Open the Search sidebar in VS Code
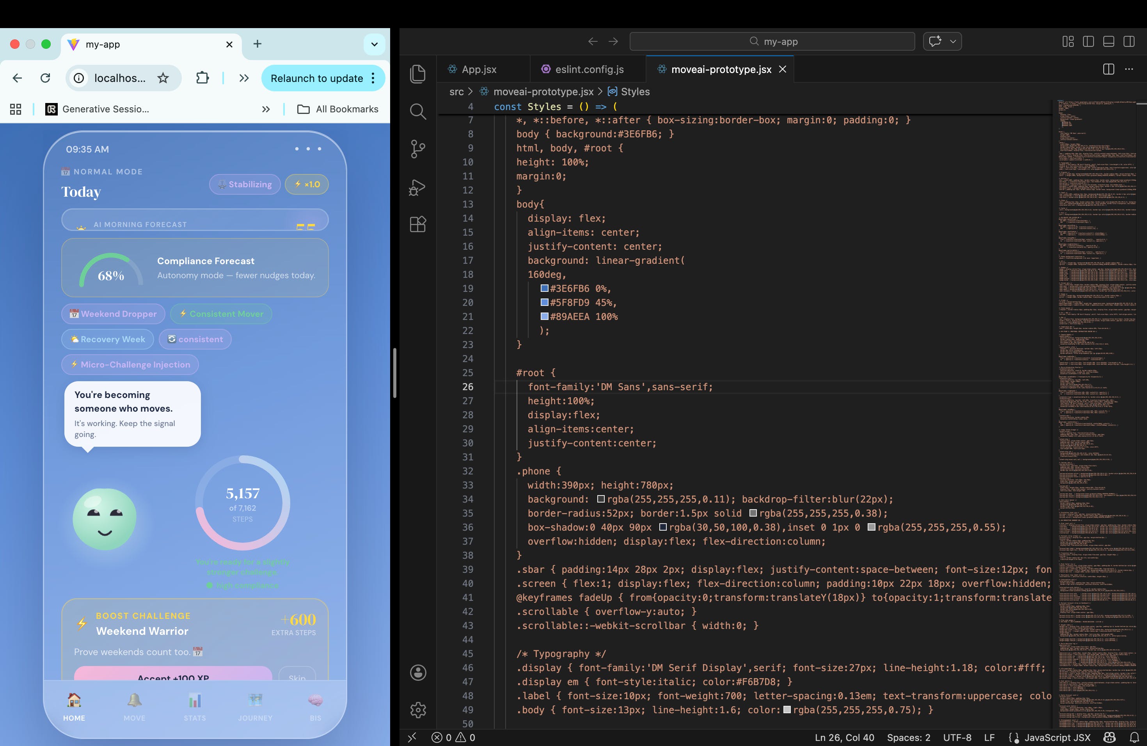This screenshot has width=1147, height=746. point(417,111)
